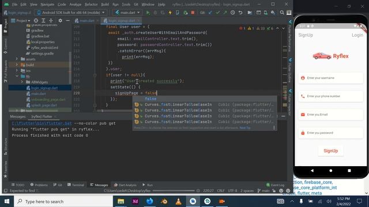
Task: Click the SignUp button in the emulator
Action: click(330, 151)
